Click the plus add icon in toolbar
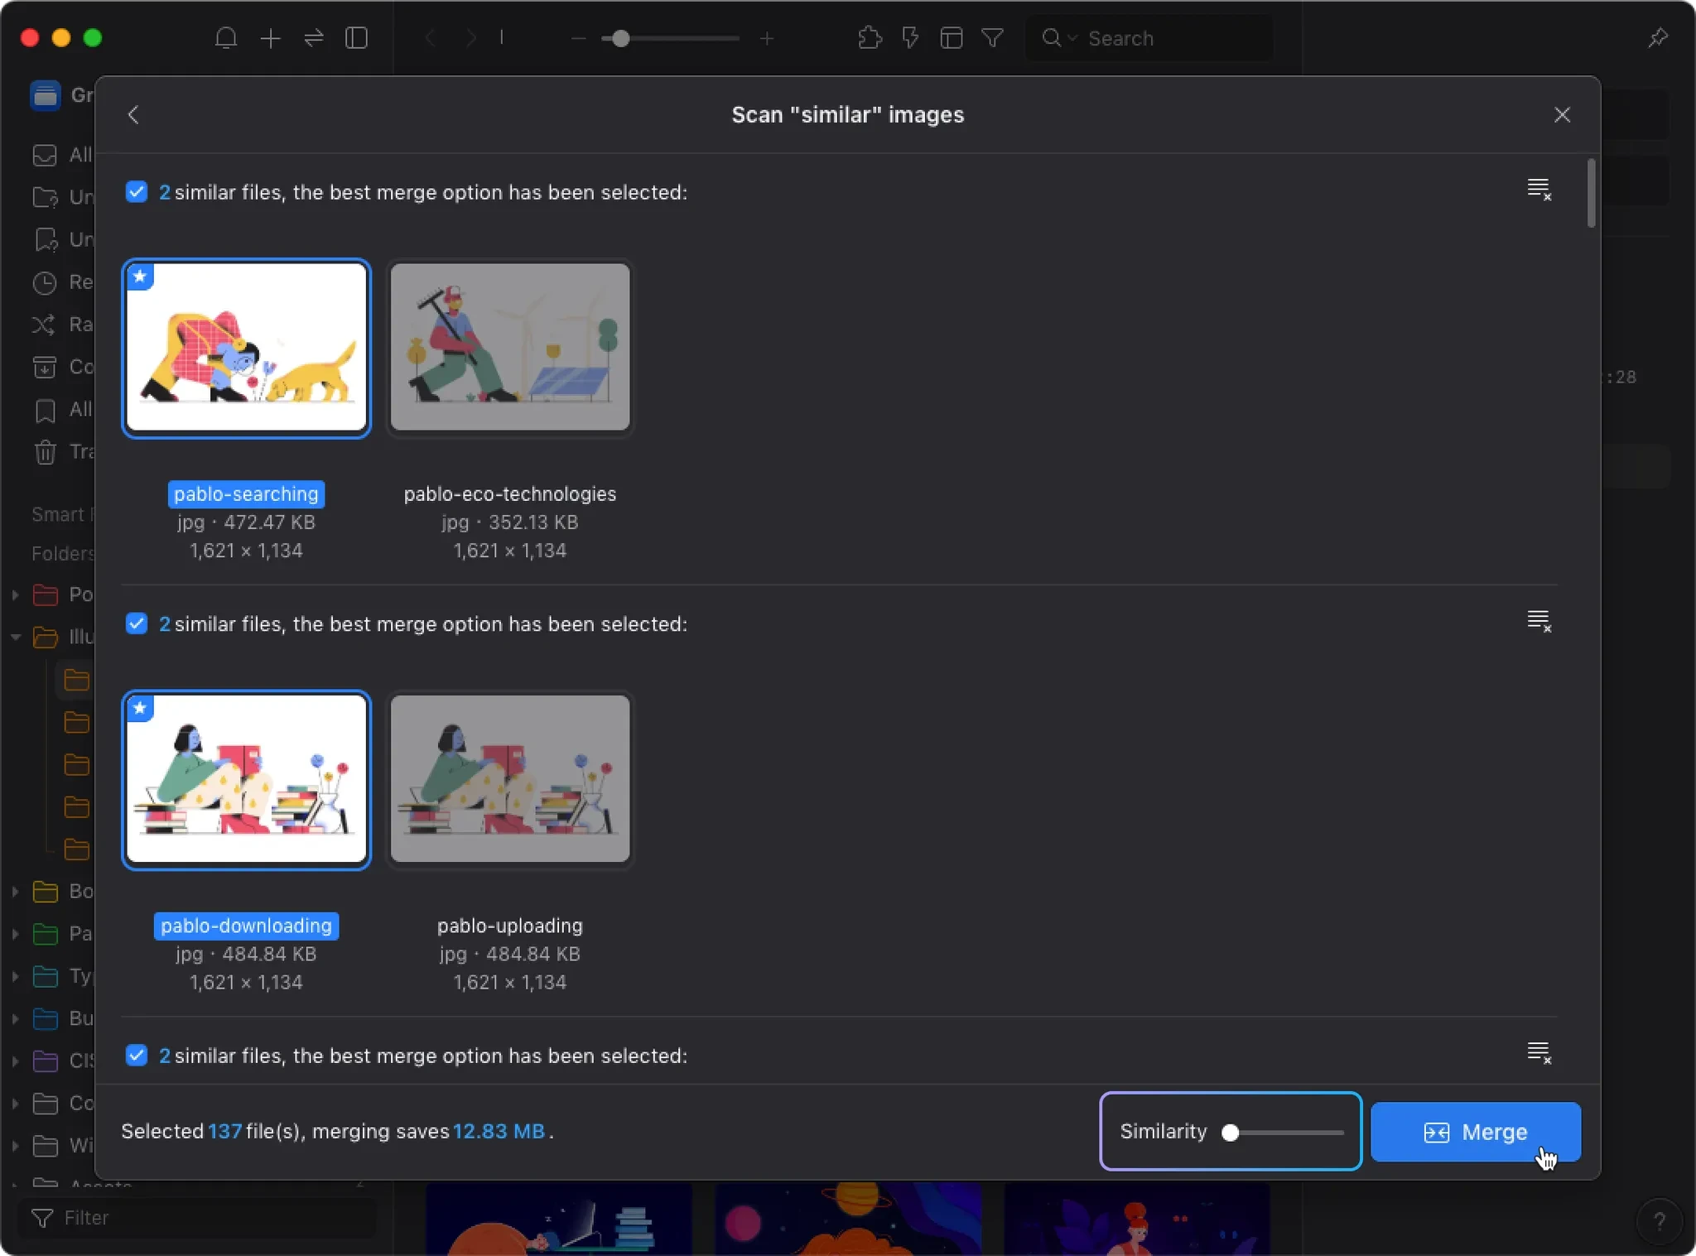 point(270,38)
